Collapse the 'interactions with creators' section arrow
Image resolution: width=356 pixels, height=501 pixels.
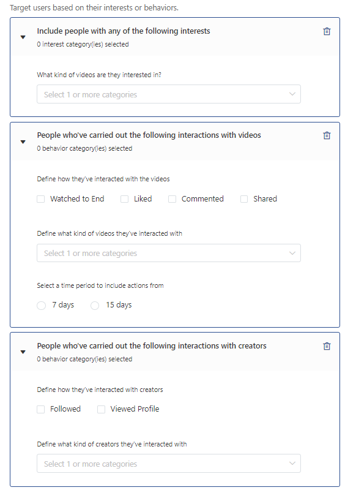[23, 352]
